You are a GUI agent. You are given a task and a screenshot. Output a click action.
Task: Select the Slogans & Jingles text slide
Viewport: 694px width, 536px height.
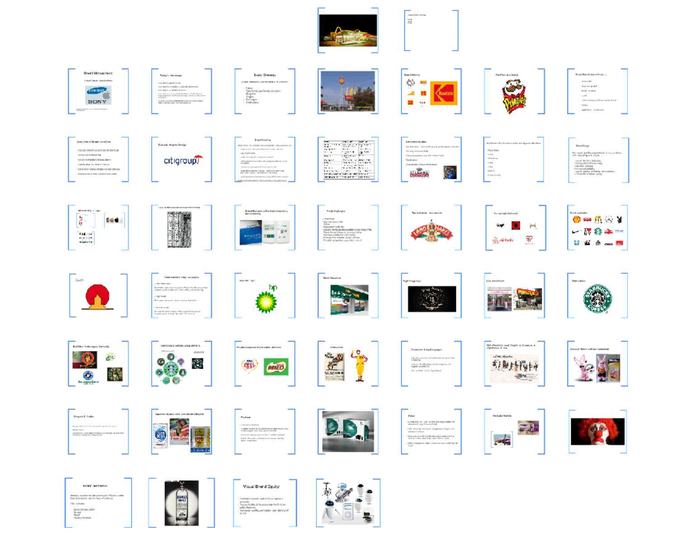click(98, 432)
